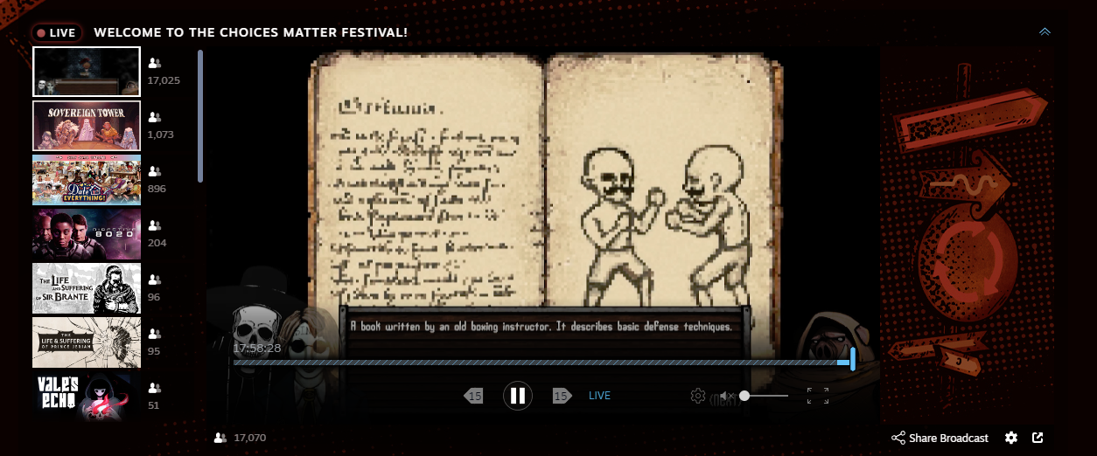Click the 1,073 viewer count text
The image size is (1097, 456).
(x=162, y=135)
